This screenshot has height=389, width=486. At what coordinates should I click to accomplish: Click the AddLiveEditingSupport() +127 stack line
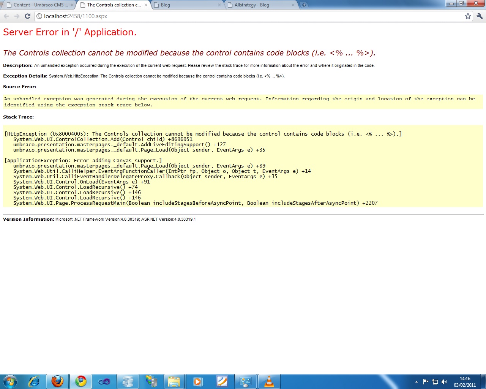click(120, 144)
